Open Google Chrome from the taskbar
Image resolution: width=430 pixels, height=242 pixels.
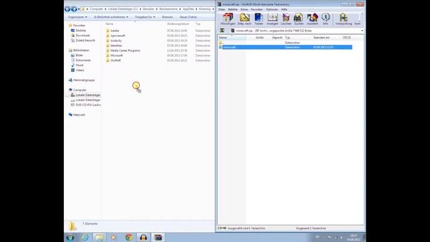(128, 237)
